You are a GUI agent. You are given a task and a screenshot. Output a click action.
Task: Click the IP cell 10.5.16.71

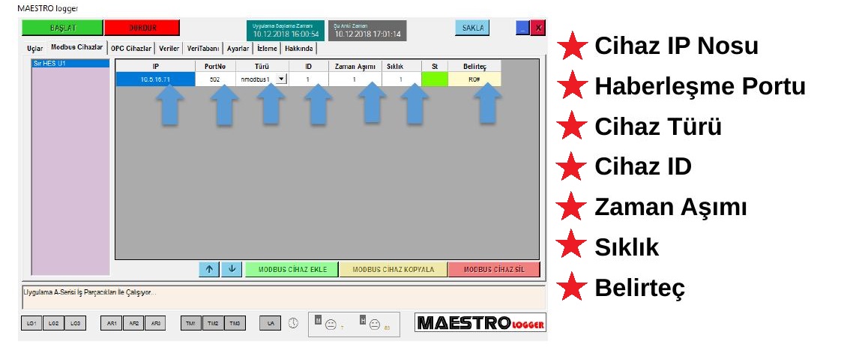click(x=156, y=79)
